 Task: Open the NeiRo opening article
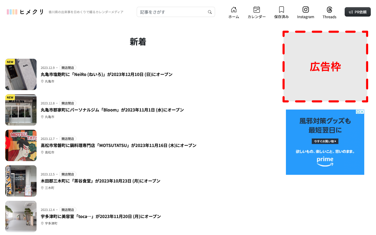[x=107, y=74]
